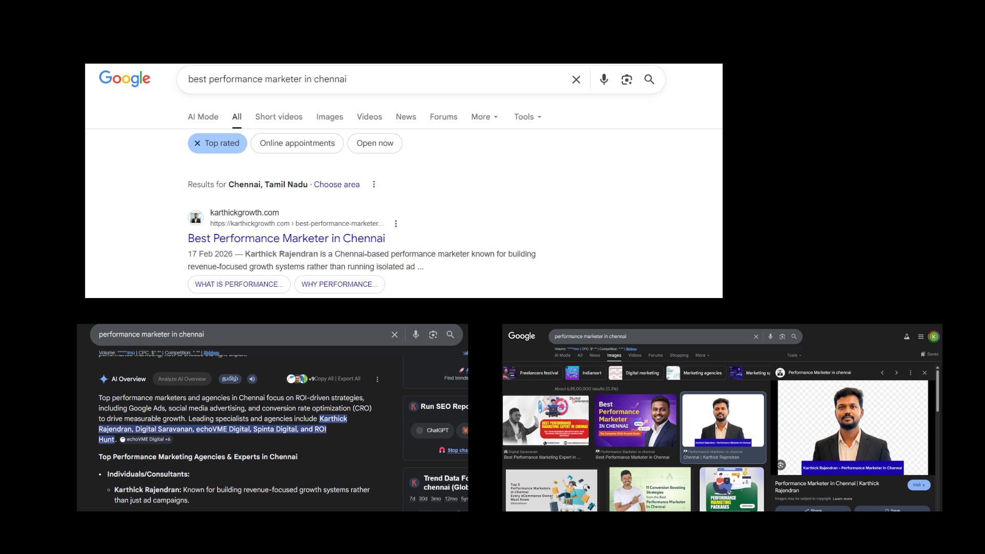Open Google Lens in the light Google results
The height and width of the screenshot is (554, 985).
pos(626,80)
